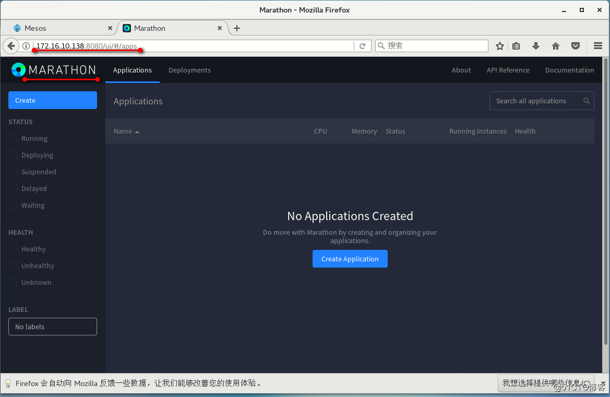Toggle the Deploying status filter
Screen dimensions: 610x397
click(x=13, y=155)
